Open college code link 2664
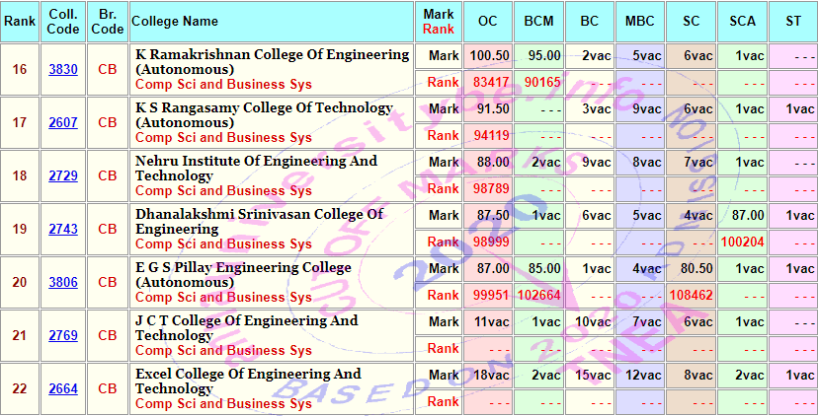 tap(63, 388)
